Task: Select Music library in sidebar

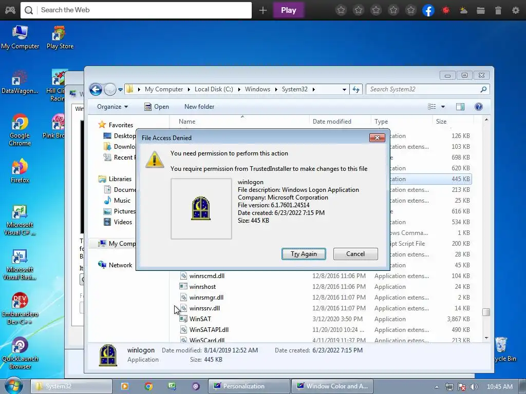Action: coord(117,201)
